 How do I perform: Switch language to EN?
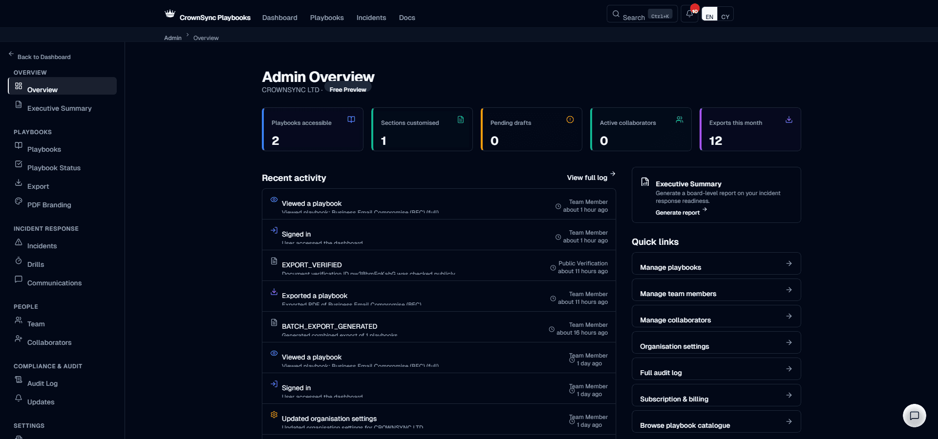(x=709, y=14)
